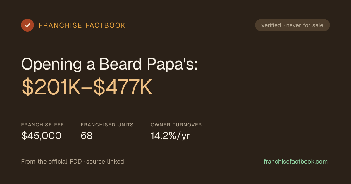Visit the franchisefactbook.com link
351x184 pixels.
coord(296,162)
